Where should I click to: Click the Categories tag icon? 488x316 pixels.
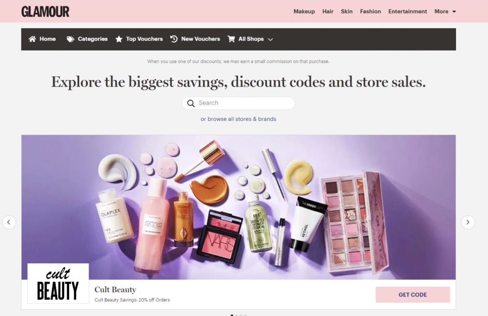[71, 39]
